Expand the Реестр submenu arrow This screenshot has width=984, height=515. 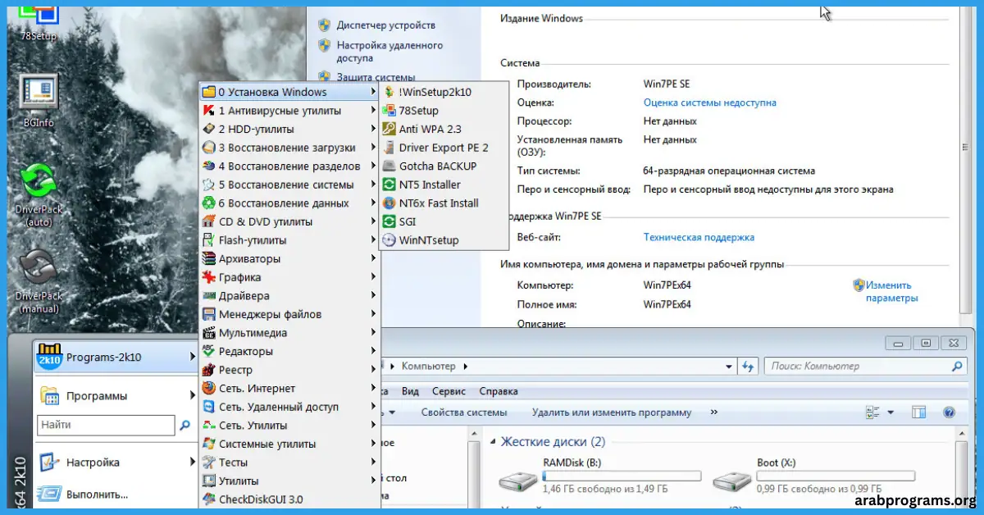[x=373, y=370]
